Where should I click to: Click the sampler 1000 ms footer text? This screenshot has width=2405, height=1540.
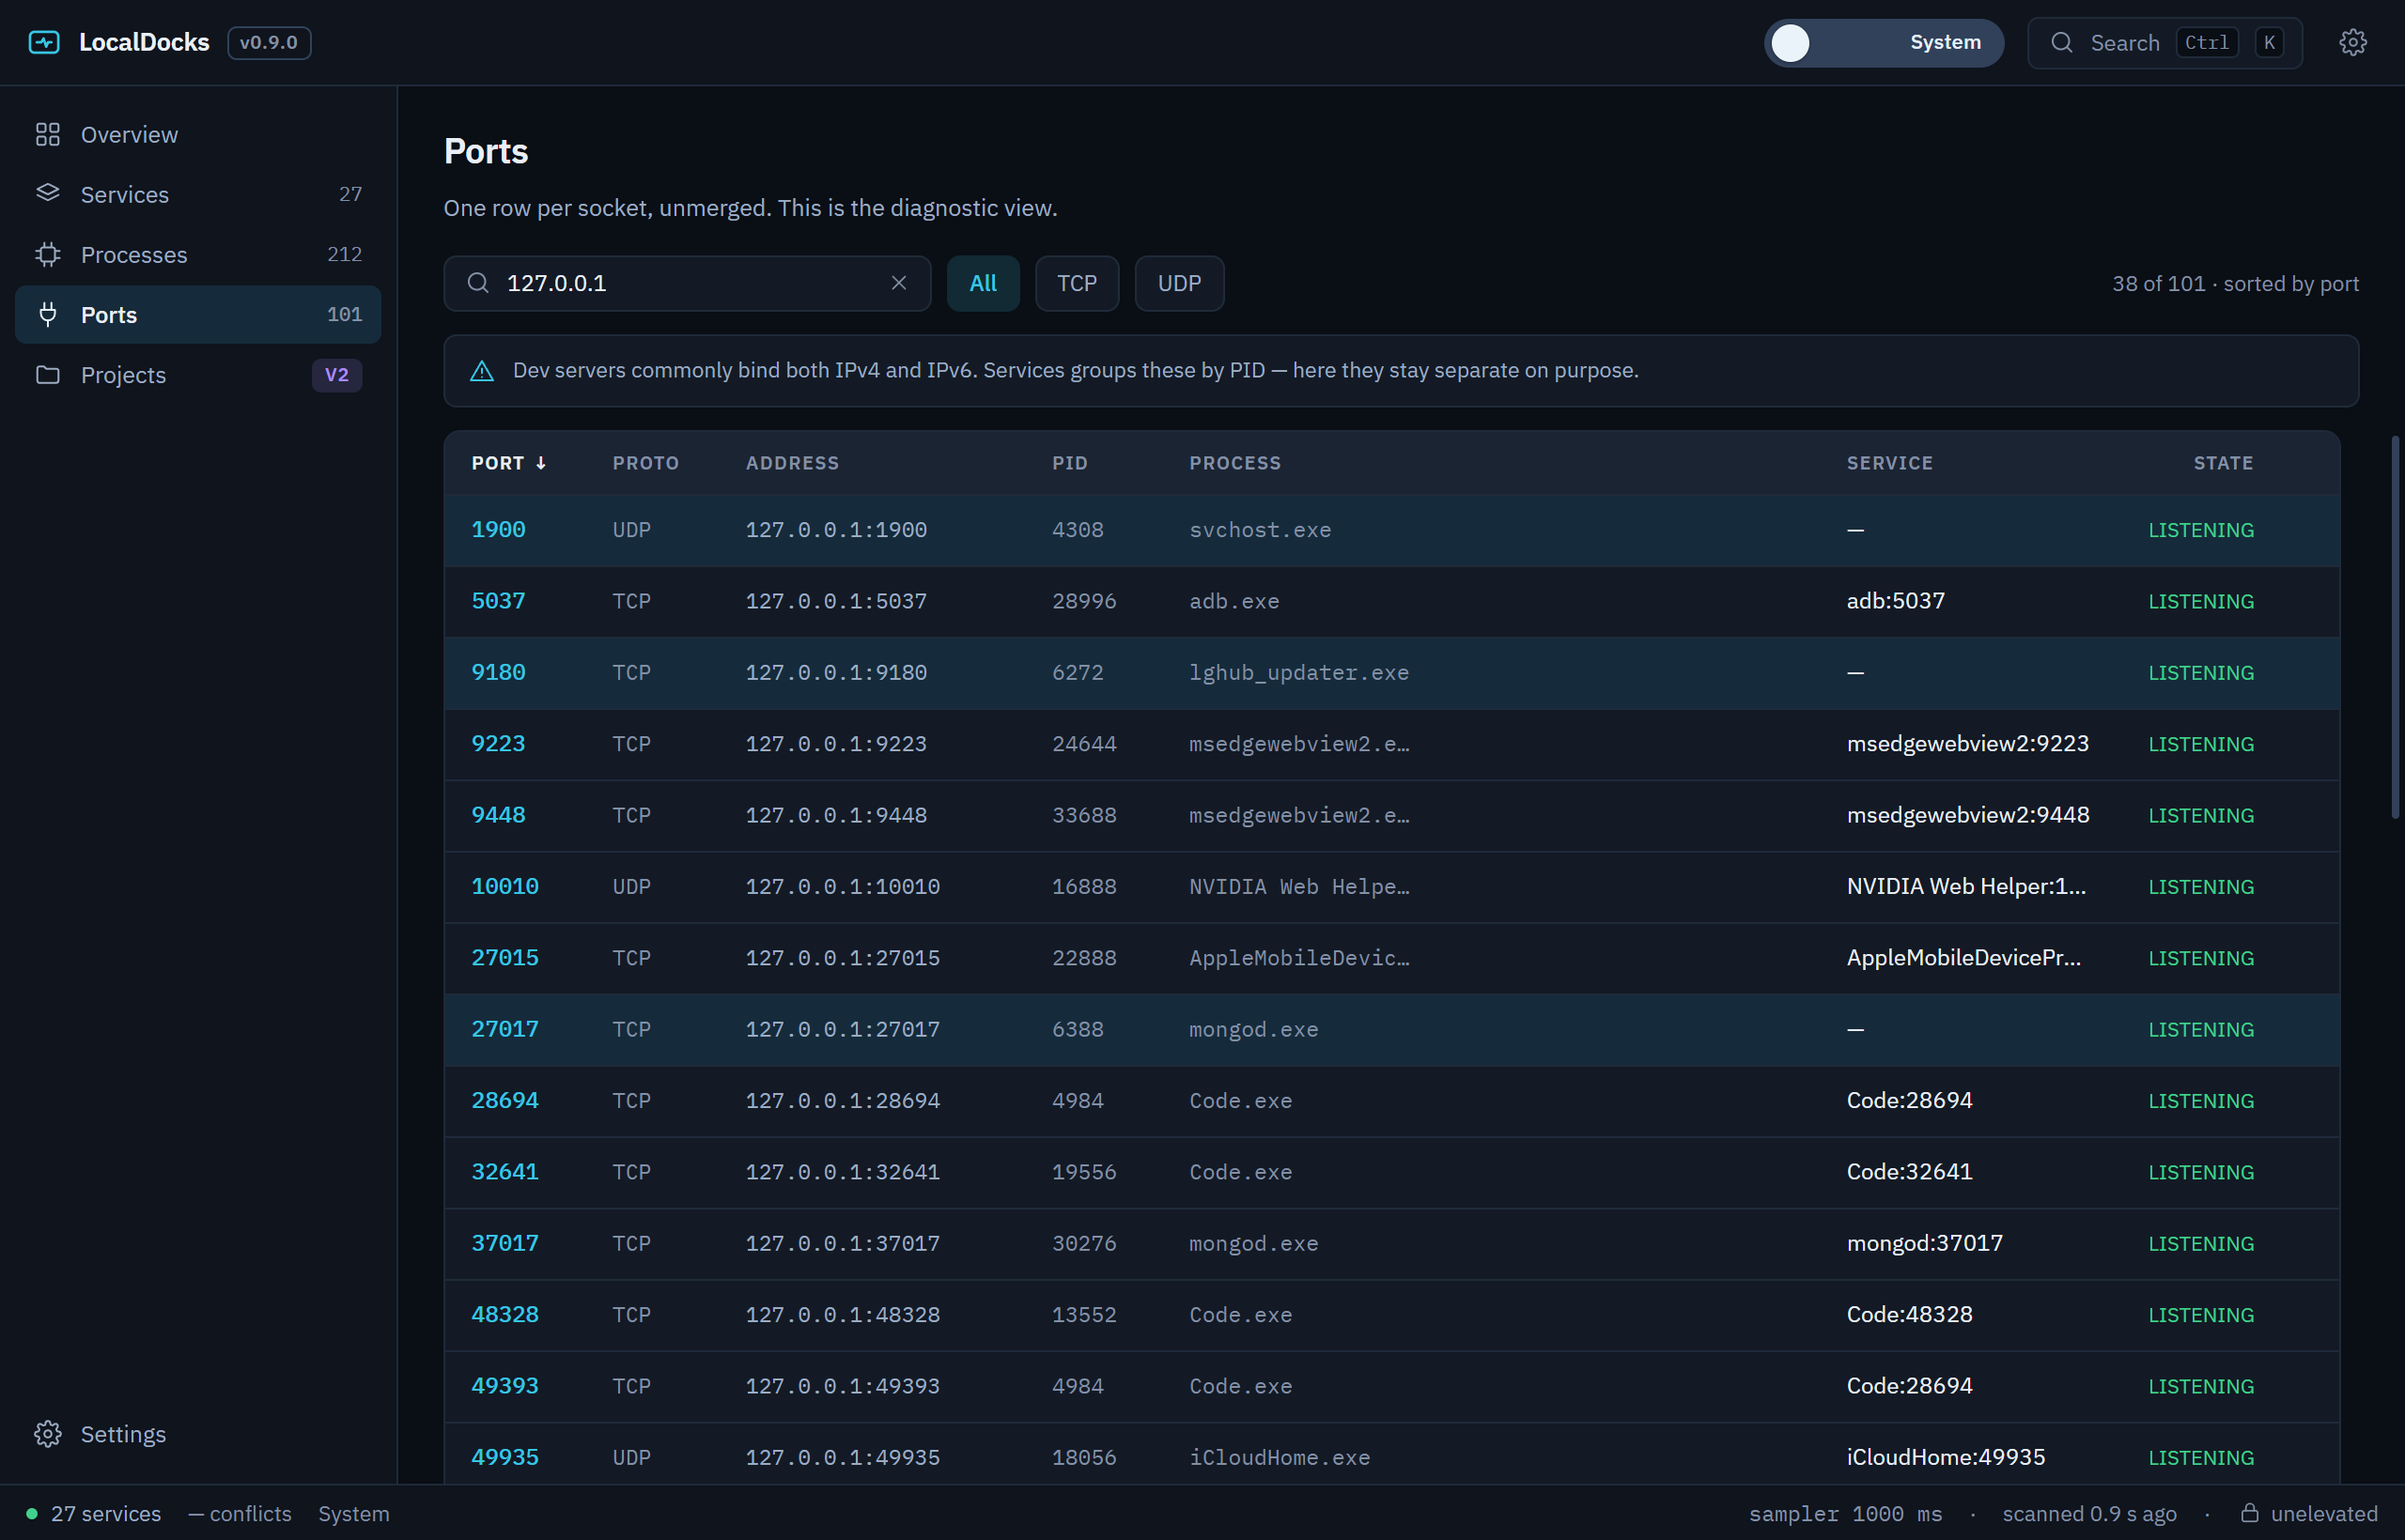pos(1845,1513)
